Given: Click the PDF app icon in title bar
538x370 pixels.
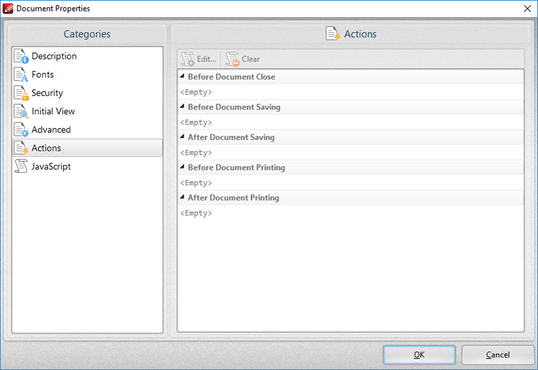Looking at the screenshot, I should click(8, 8).
